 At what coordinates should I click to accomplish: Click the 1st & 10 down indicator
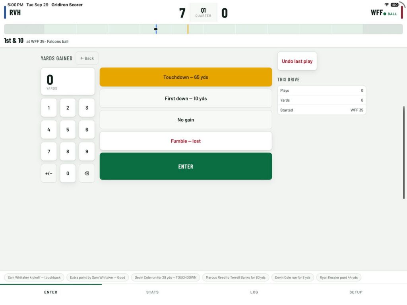tap(14, 41)
